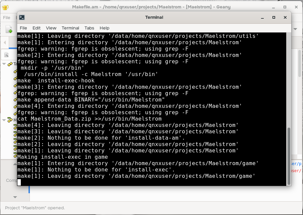Screen dimensions: 303x215
Task: Click the Terminal app icon in title bar
Action: [22, 17]
